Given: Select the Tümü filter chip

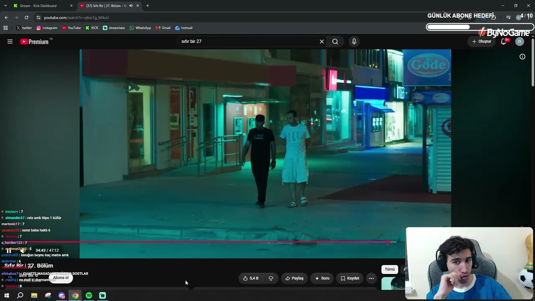Looking at the screenshot, I should pos(390,269).
